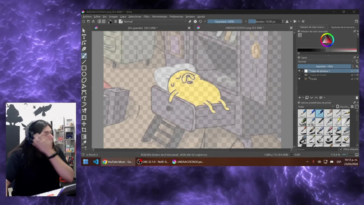This screenshot has height=205, width=364.
Task: Add a new layer with plus button
Action: tap(299, 98)
